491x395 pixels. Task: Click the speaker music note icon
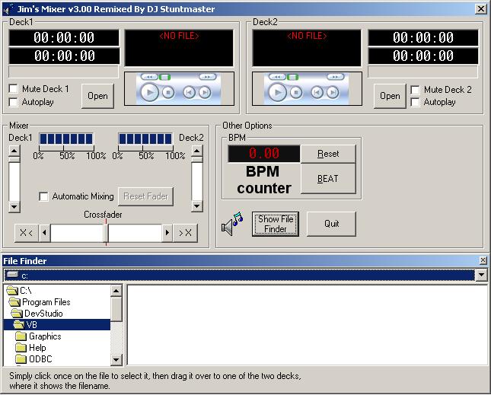231,224
